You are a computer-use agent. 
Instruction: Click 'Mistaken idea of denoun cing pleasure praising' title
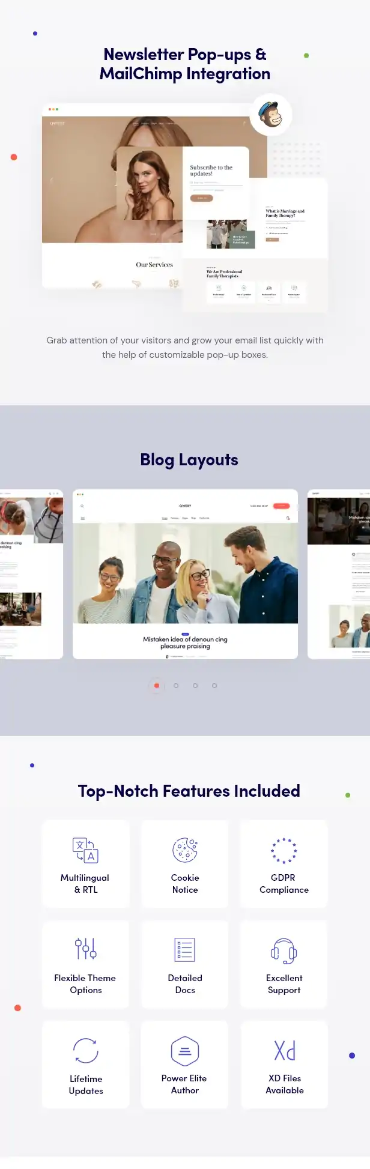(185, 643)
